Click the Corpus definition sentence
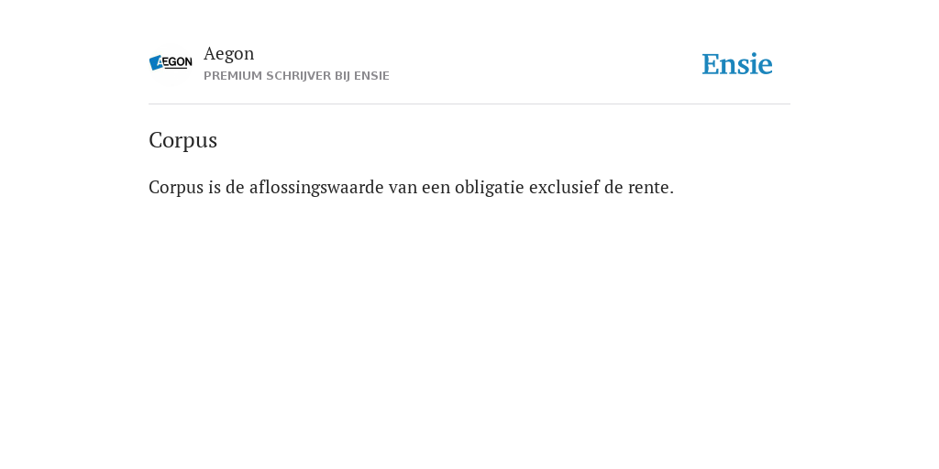The height and width of the screenshot is (469, 939). coord(412,188)
